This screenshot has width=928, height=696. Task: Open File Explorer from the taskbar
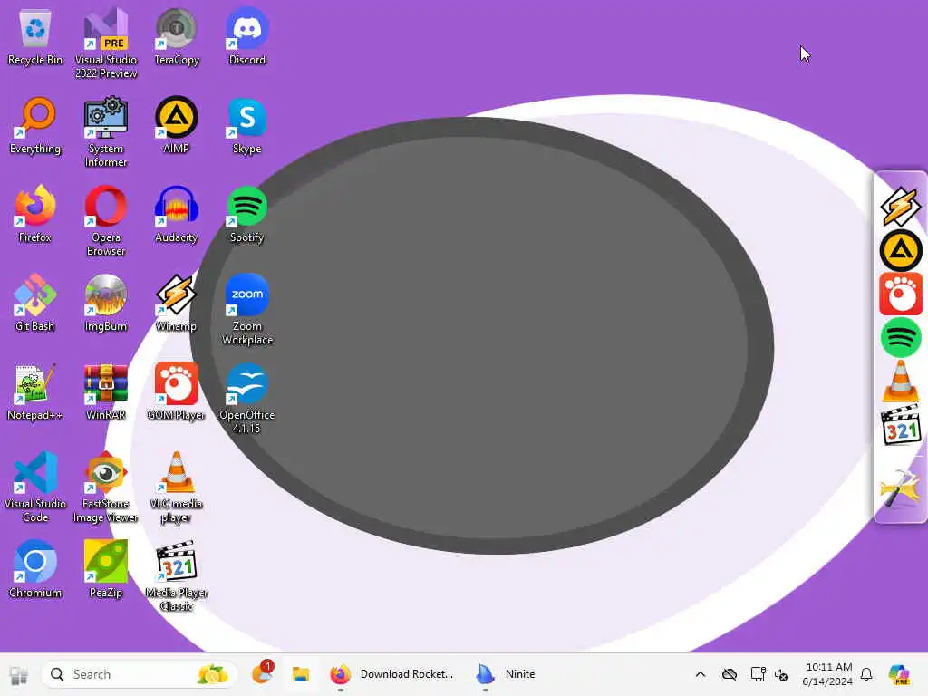coord(301,674)
